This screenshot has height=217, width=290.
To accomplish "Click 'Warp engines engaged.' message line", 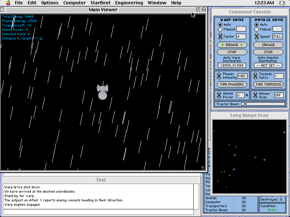I will [x=23, y=205].
